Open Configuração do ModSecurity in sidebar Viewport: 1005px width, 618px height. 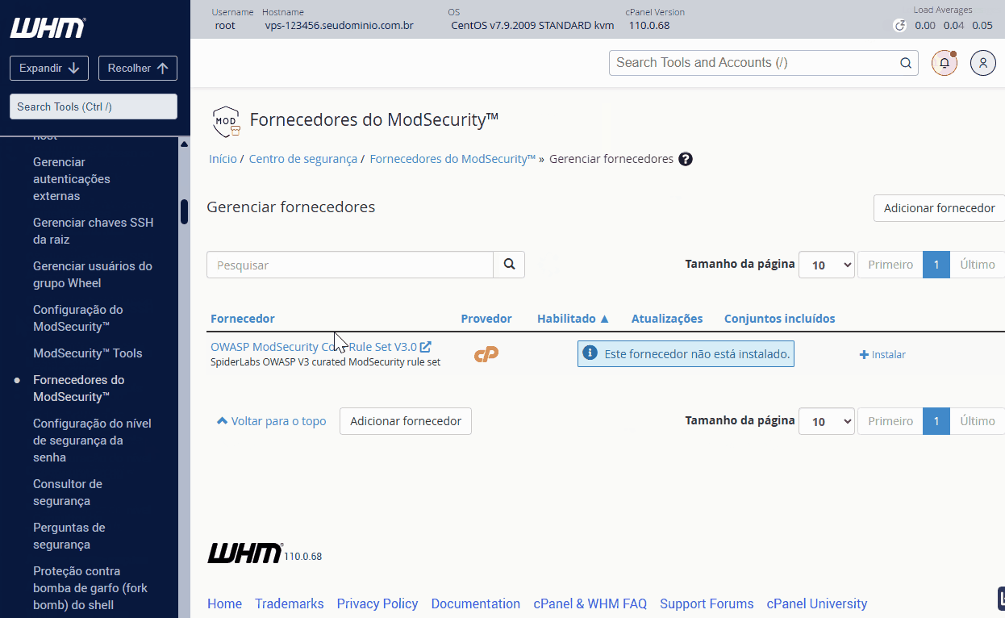click(78, 318)
